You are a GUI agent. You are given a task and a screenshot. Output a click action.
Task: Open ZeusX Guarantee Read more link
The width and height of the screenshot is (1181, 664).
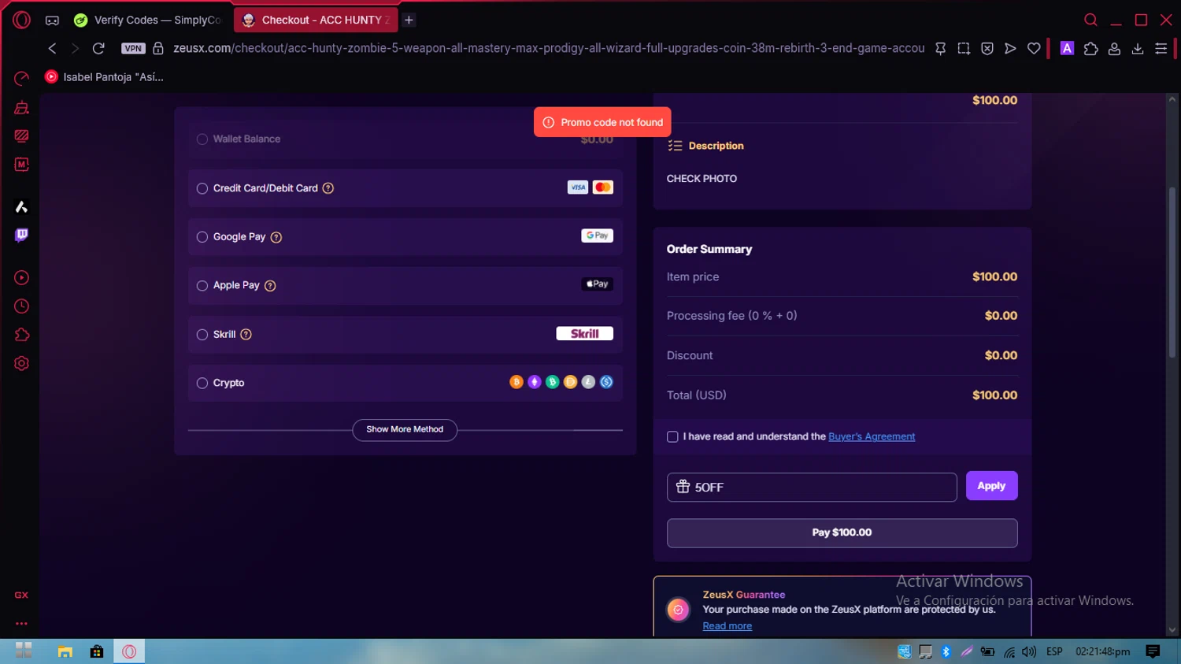[727, 626]
